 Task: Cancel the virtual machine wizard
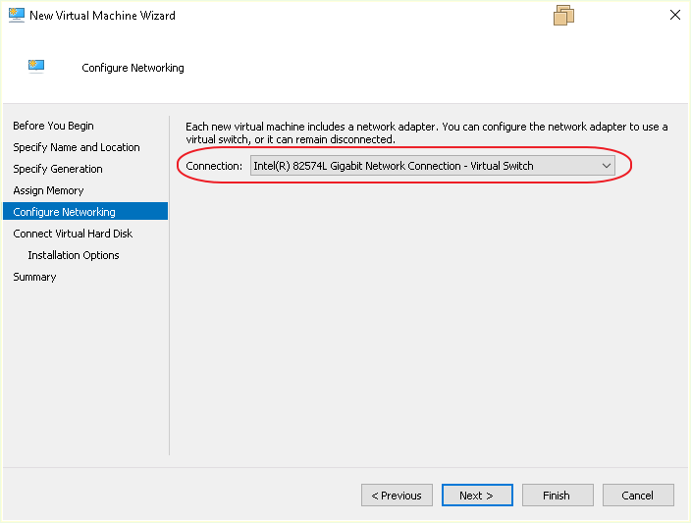coord(638,496)
